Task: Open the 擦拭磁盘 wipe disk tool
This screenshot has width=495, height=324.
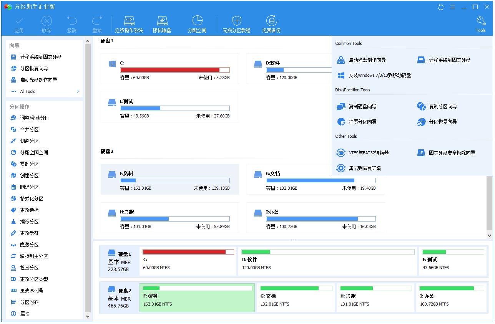Action: 162,24
